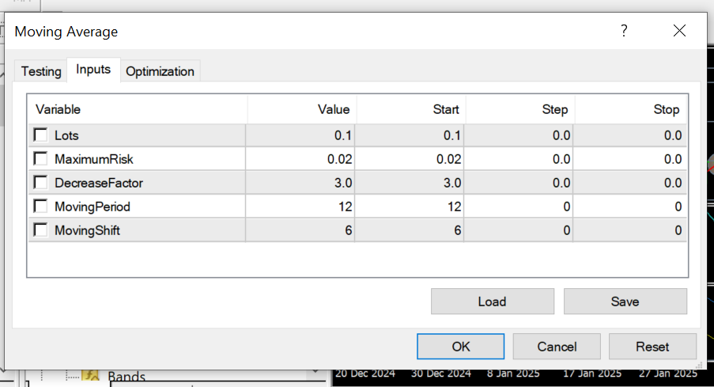Viewport: 714px width, 387px height.
Task: Select the MovingPeriod Start cell
Action: tap(410, 207)
